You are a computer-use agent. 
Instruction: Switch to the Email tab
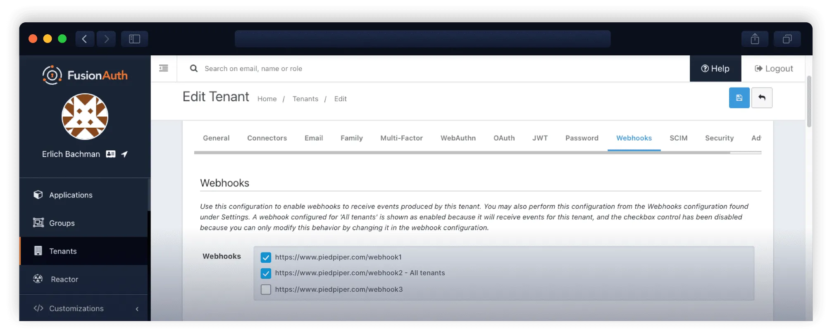click(314, 138)
